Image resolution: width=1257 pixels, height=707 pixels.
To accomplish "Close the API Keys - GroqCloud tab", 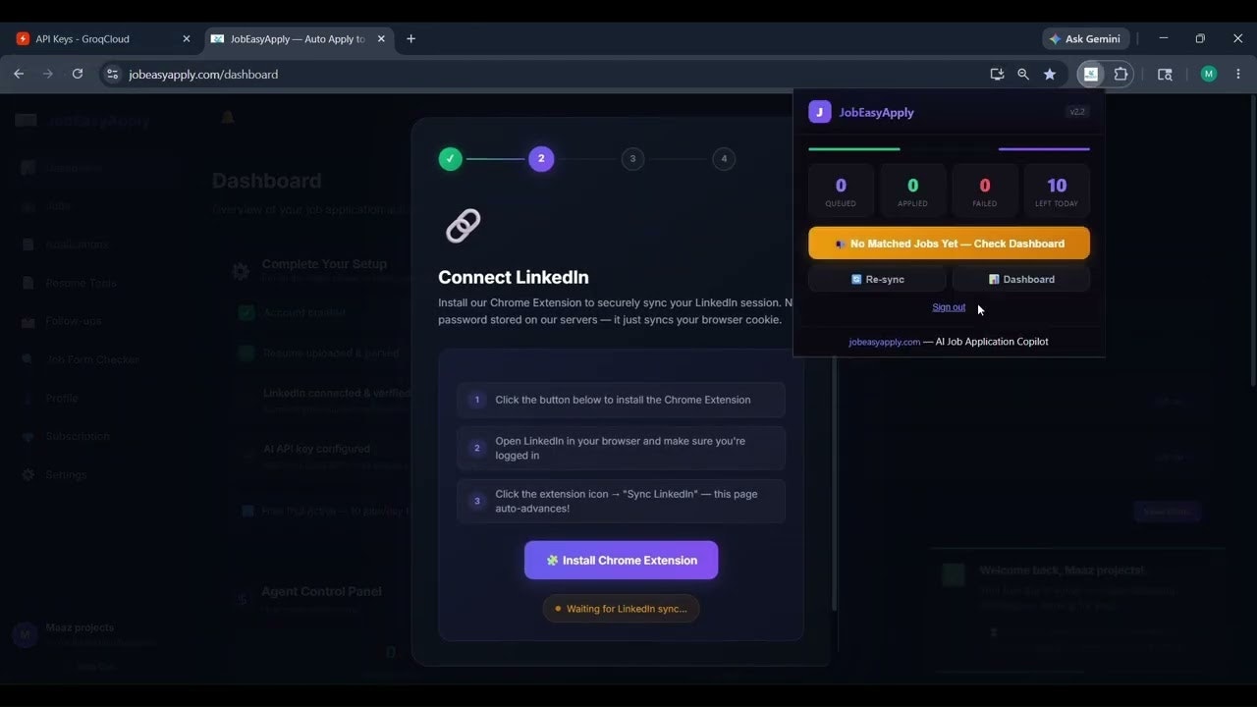I will [x=187, y=39].
